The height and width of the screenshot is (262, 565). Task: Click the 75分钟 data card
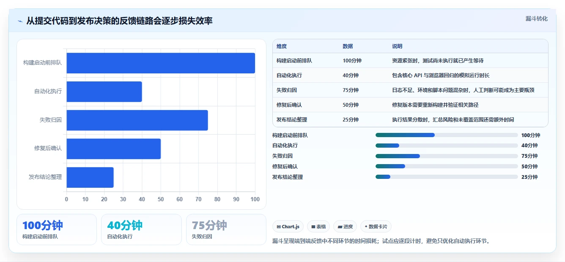pos(226,230)
